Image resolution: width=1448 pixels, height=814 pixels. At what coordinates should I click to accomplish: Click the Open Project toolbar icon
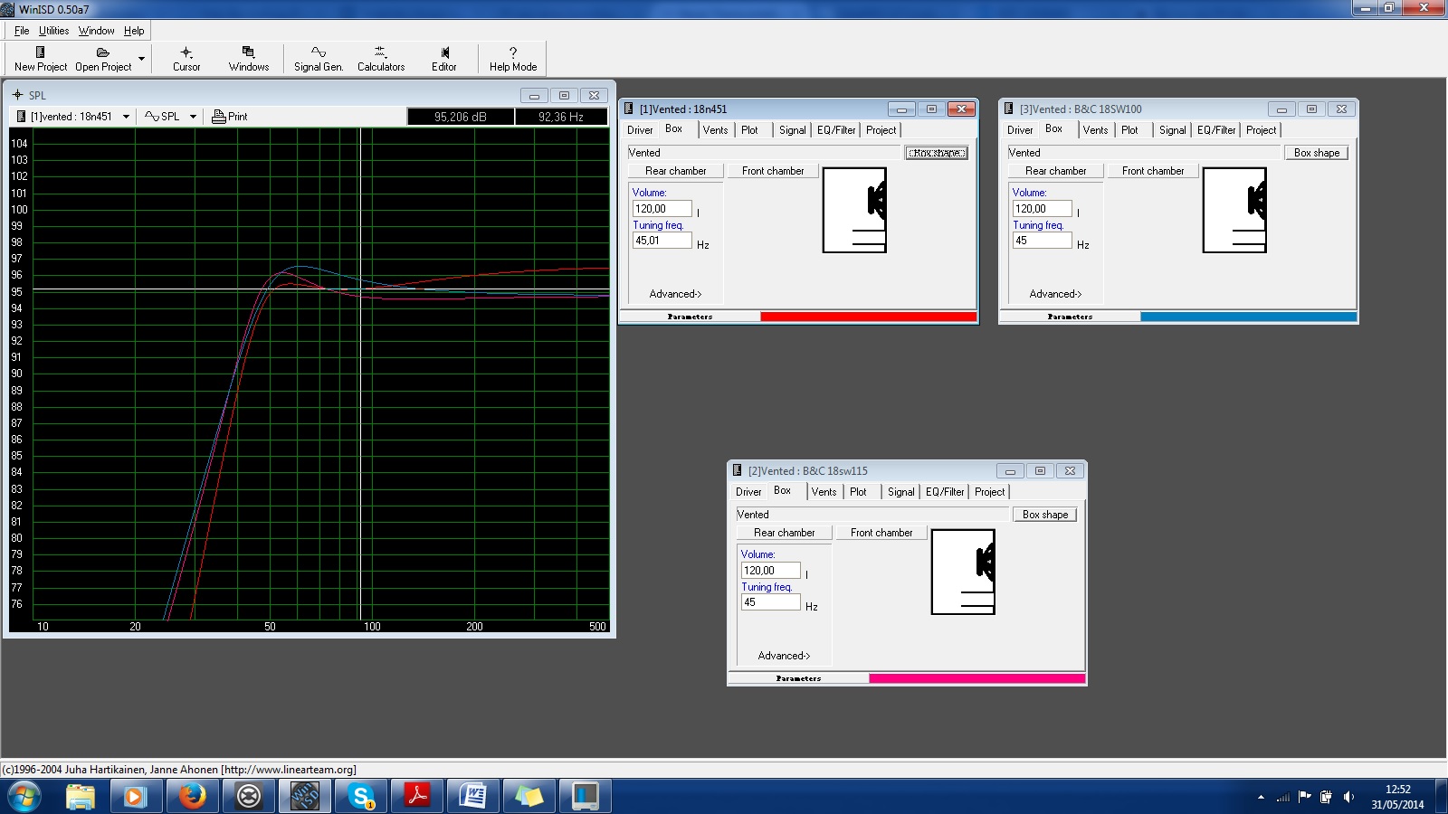point(102,58)
